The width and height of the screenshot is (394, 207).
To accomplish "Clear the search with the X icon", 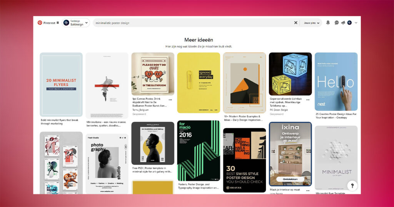I will point(296,23).
